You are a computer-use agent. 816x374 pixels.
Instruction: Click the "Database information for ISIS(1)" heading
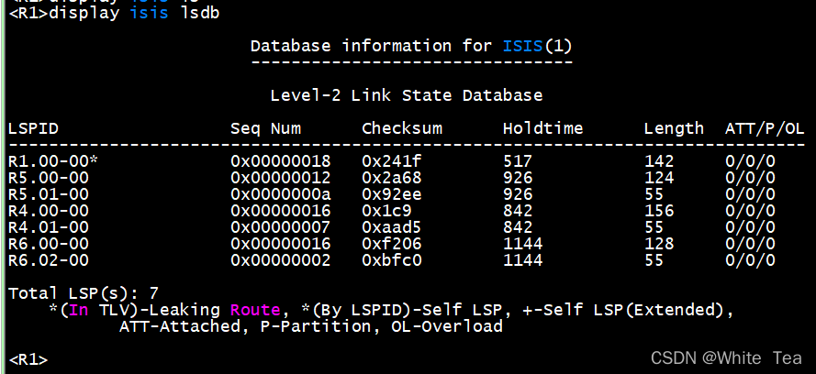[x=412, y=46]
